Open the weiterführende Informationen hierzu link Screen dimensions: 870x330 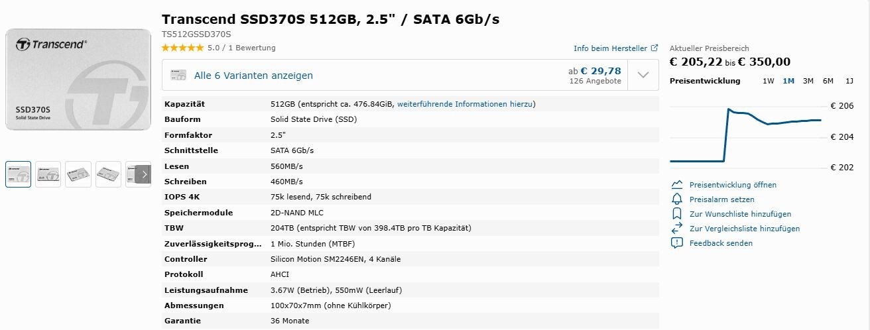[465, 104]
